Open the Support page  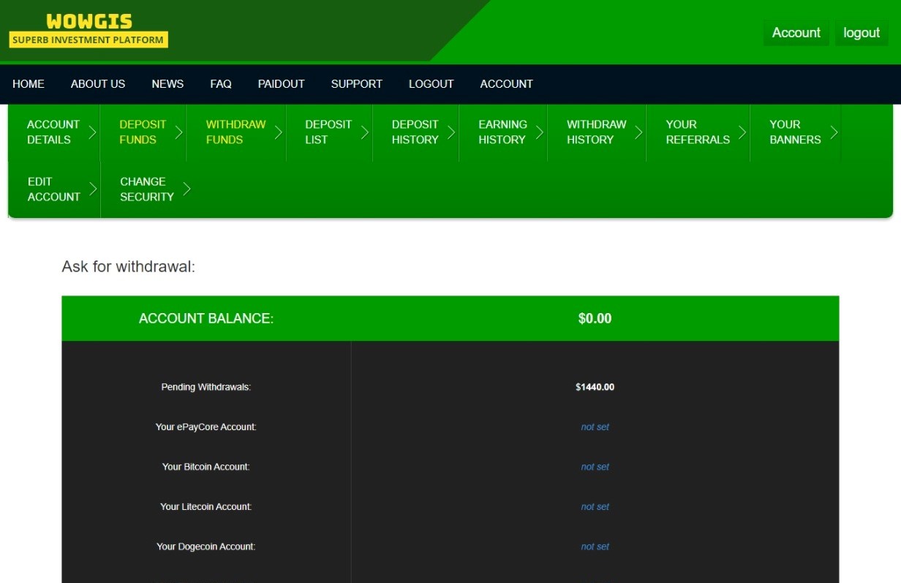(x=356, y=84)
